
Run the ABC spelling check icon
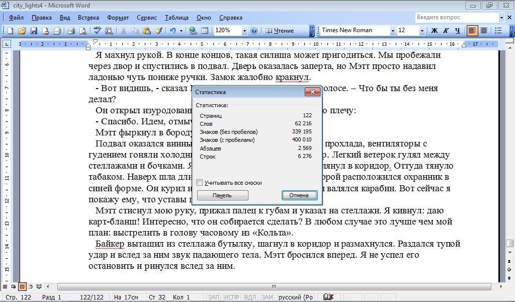(97, 31)
